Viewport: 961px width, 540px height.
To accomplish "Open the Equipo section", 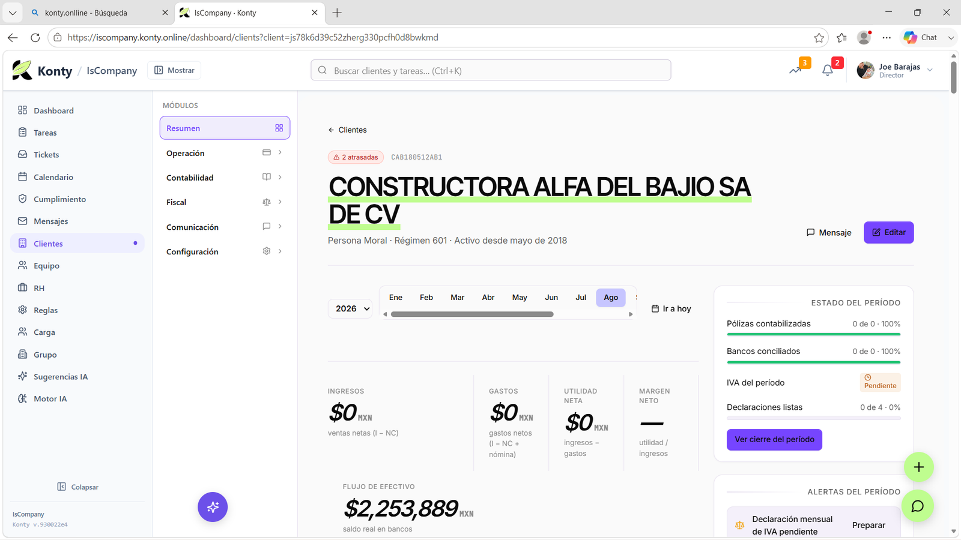I will coord(46,266).
